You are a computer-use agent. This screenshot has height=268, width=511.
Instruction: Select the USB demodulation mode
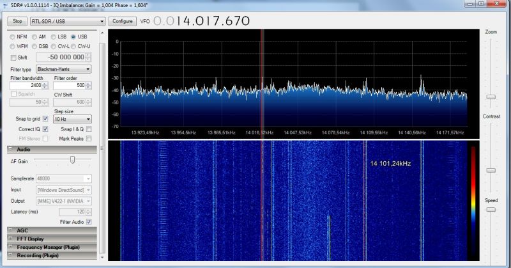click(x=73, y=37)
